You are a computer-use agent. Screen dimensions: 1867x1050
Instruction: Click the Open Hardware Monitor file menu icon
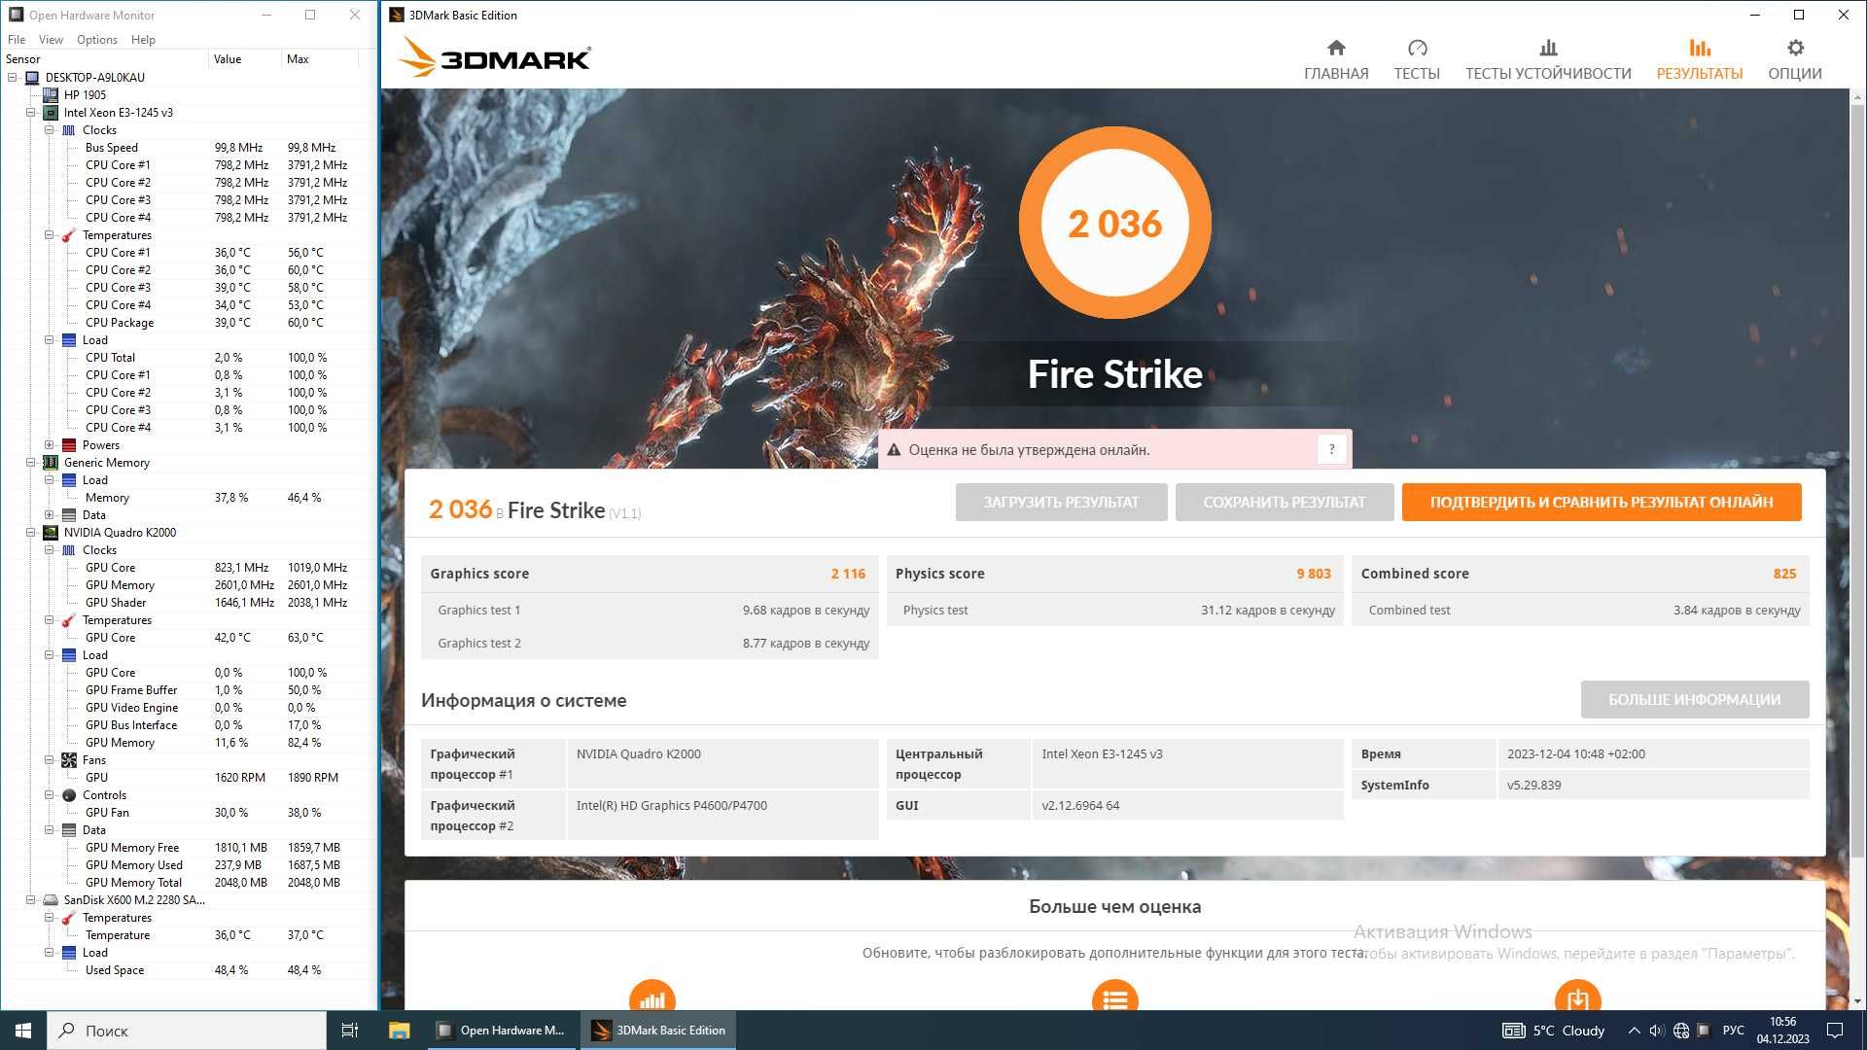click(17, 39)
